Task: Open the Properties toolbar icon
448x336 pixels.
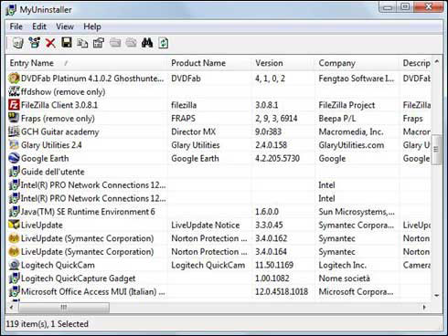Action: point(99,43)
